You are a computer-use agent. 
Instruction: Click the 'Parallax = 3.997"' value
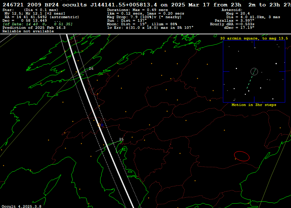(x=235, y=21)
